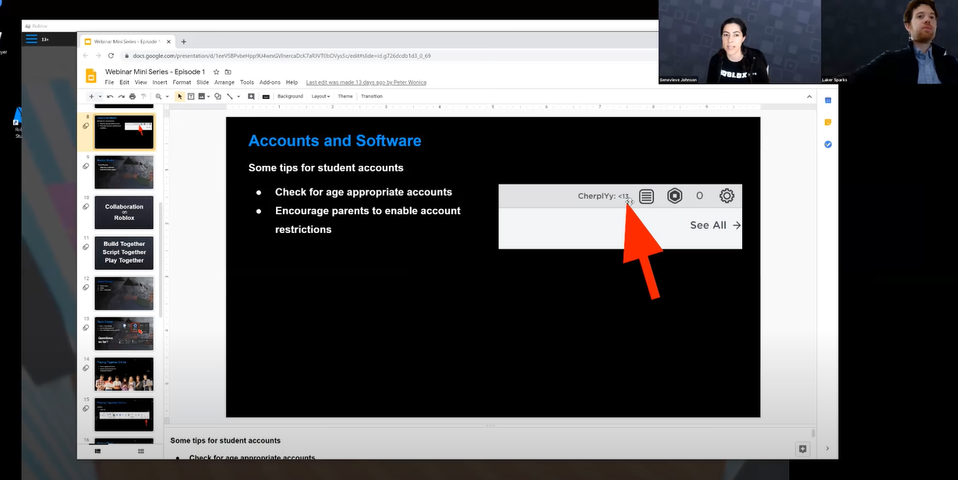Click the Redo arrow in toolbar
958x480 pixels.
[x=122, y=97]
